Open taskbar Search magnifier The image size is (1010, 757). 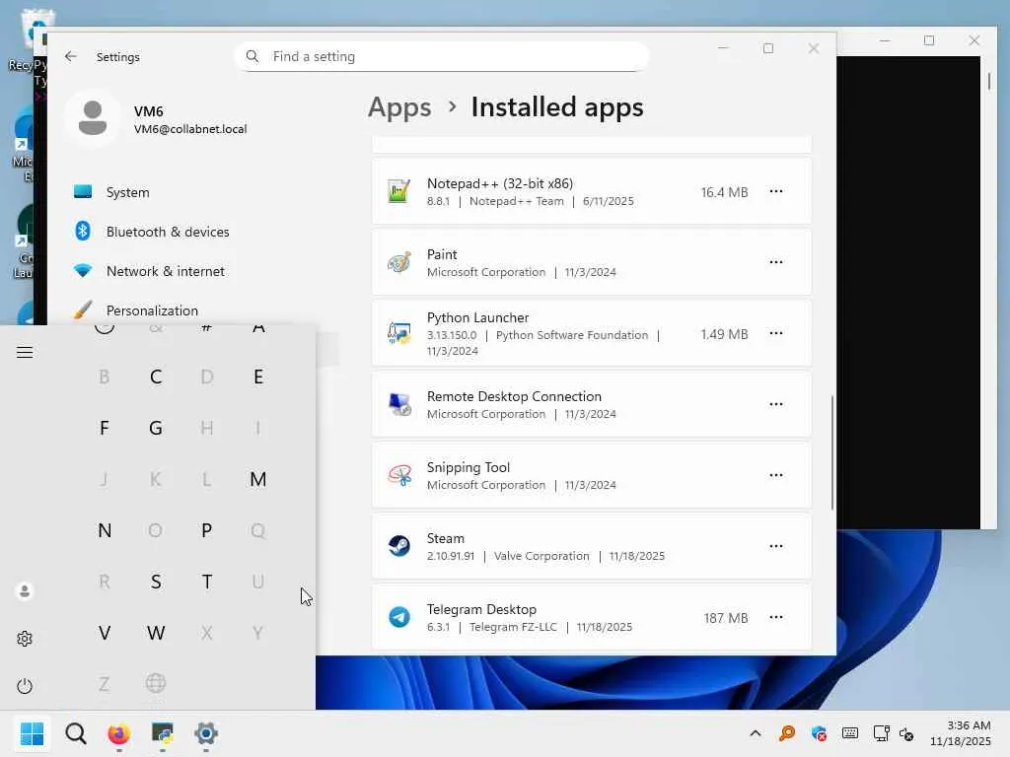pyautogui.click(x=76, y=733)
